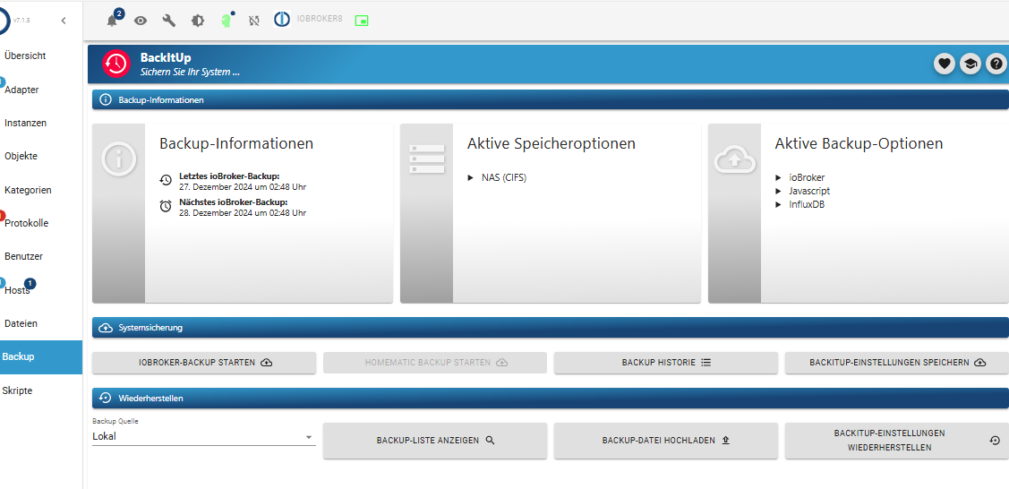Click the cloud upload icon on Backup-Optionen card

click(x=734, y=159)
